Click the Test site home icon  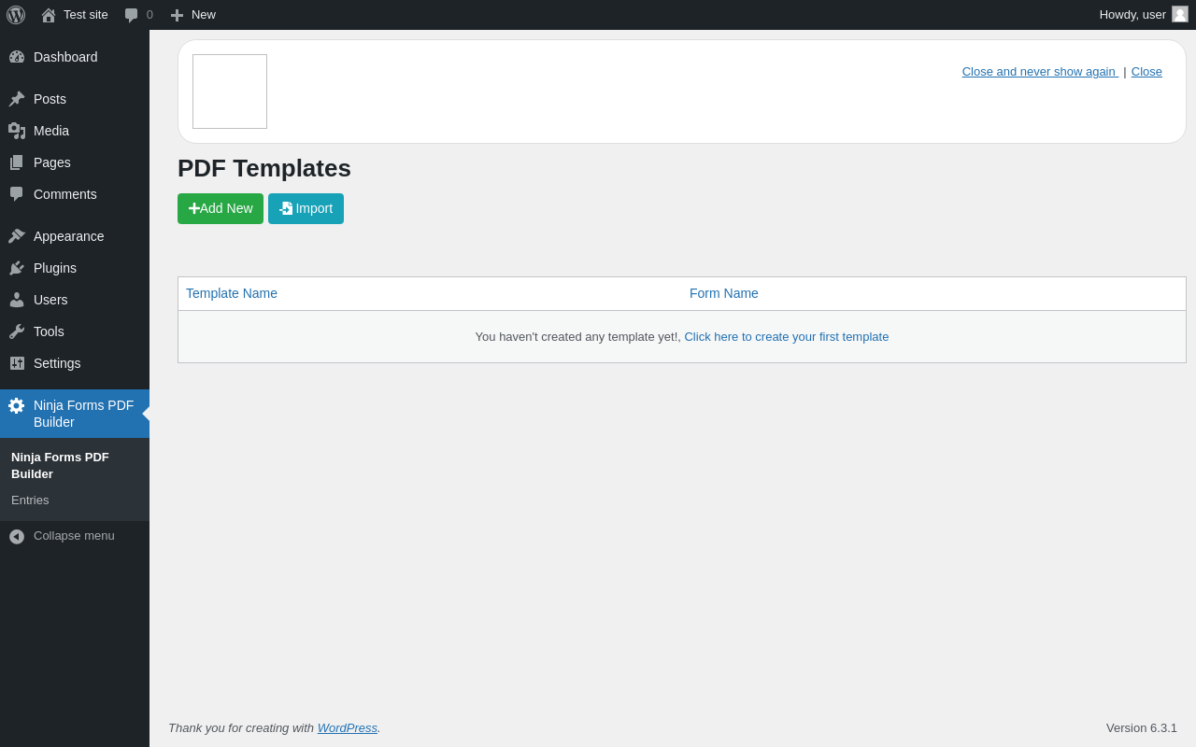[49, 15]
